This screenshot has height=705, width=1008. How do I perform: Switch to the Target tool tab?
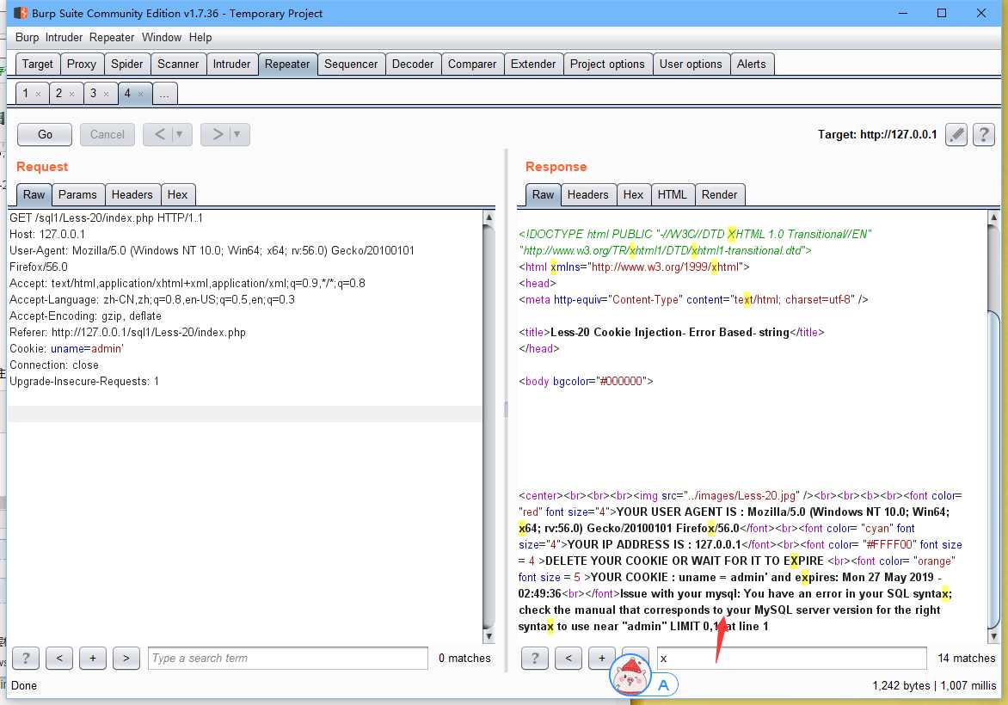coord(37,64)
